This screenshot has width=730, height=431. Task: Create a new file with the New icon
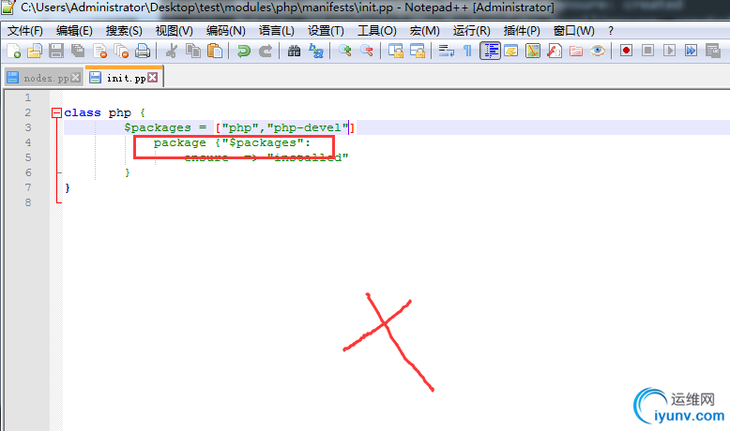pyautogui.click(x=13, y=51)
